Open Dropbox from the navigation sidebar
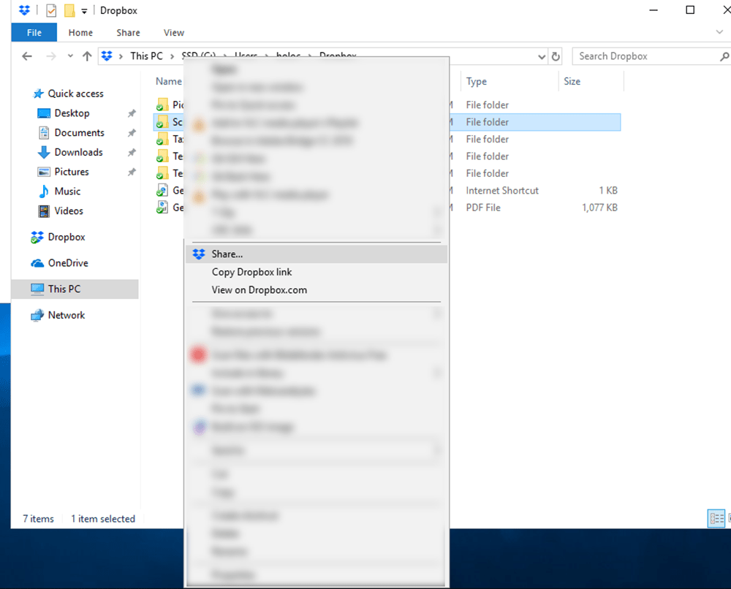 [x=64, y=237]
